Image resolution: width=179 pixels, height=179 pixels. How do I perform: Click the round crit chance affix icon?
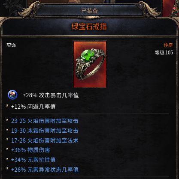pos(12,95)
